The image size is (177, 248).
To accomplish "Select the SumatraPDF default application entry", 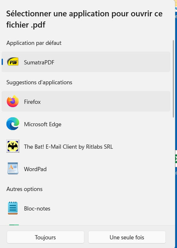I will [86, 62].
